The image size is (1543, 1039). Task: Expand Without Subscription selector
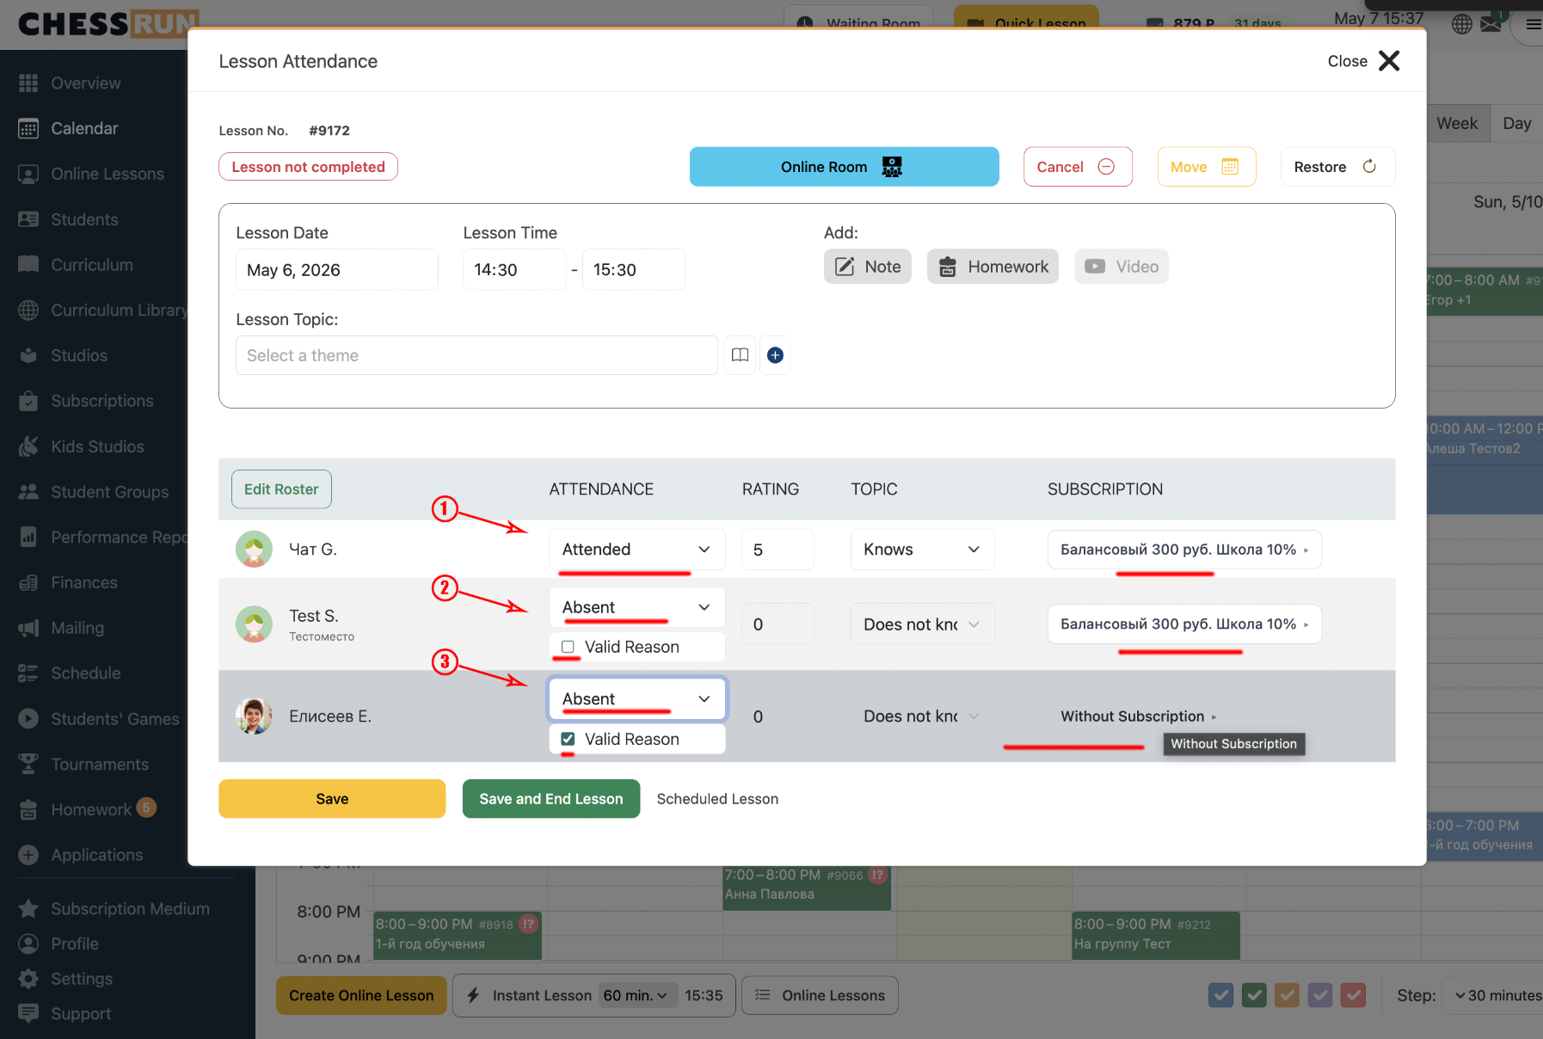[x=1139, y=716]
